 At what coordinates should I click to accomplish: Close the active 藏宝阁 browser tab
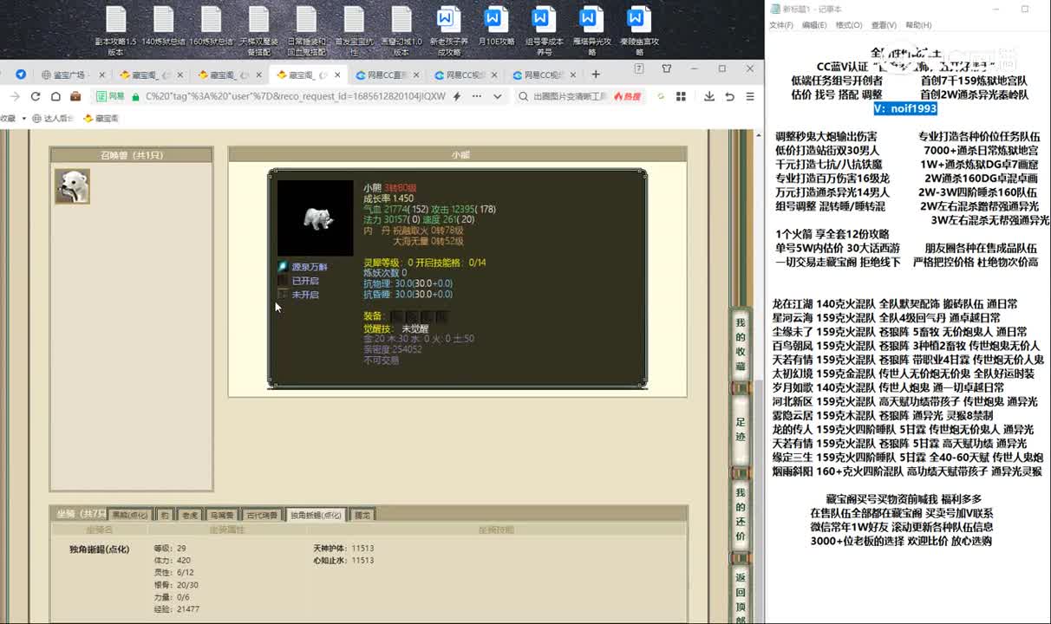point(338,75)
